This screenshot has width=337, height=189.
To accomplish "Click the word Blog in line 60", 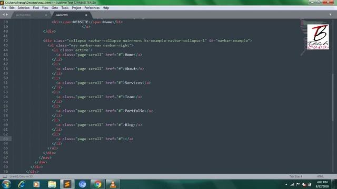I will pyautogui.click(x=129, y=125).
